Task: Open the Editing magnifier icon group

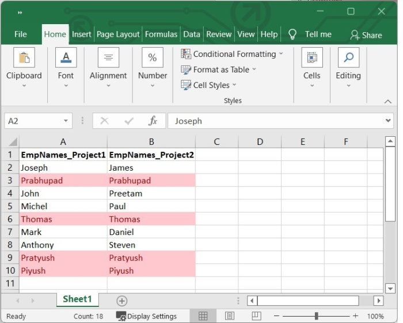Action: (x=348, y=58)
